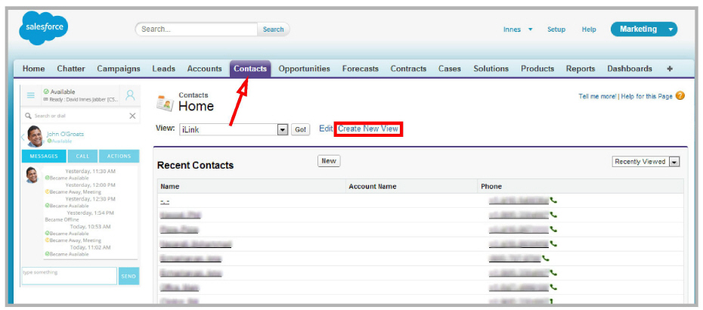
Task: Open the Contracts tab
Action: (408, 69)
